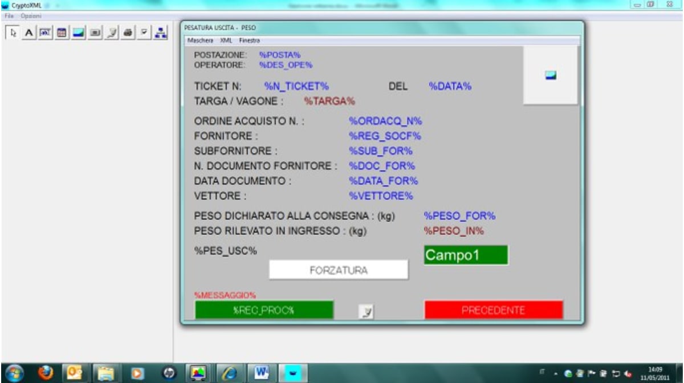Click the green Campo1 field
Image resolution: width=684 pixels, height=383 pixels.
(466, 255)
